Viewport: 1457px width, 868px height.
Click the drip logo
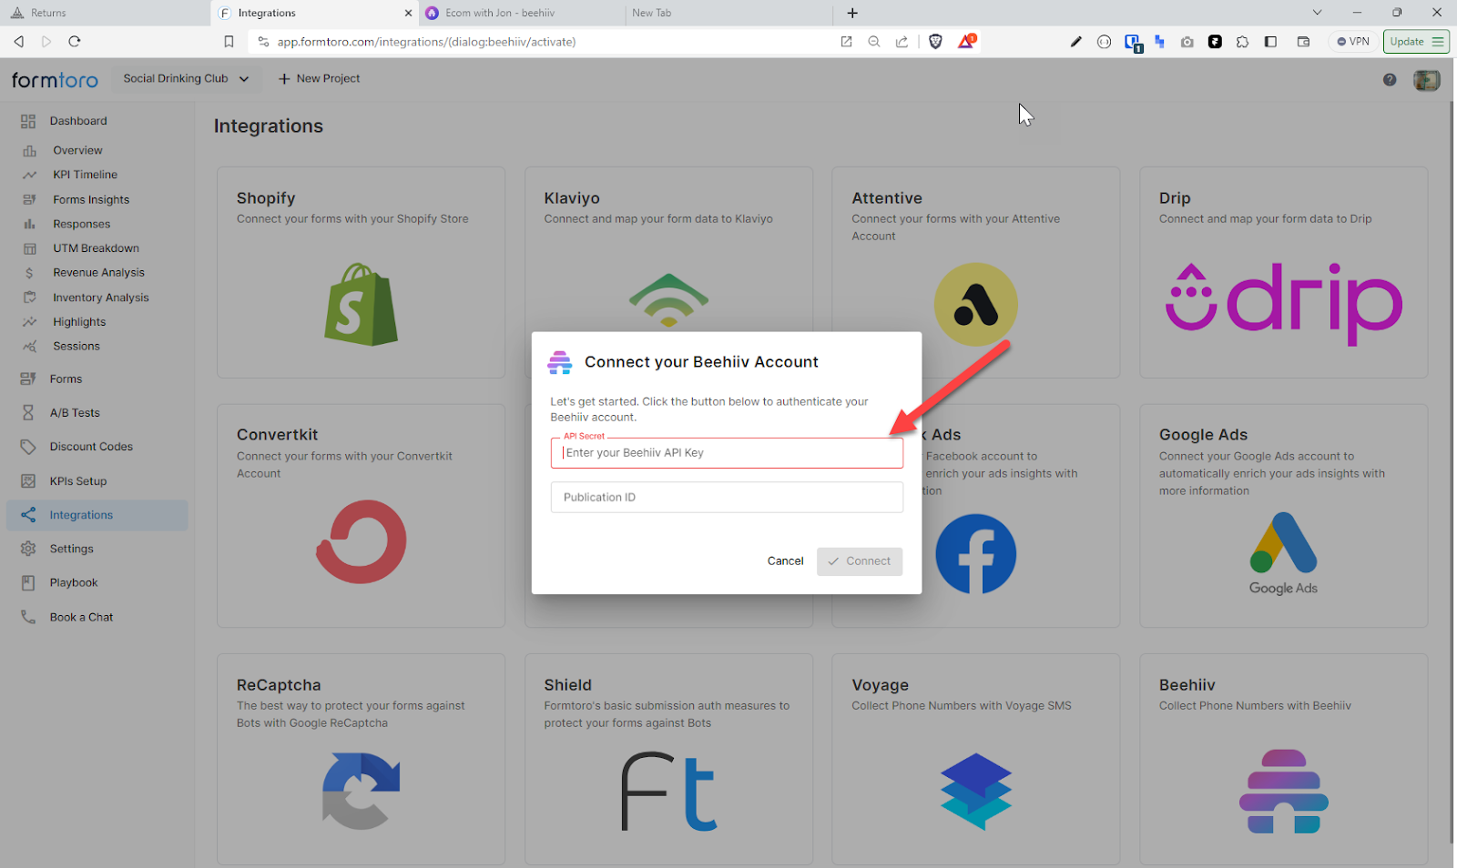[x=1283, y=304]
